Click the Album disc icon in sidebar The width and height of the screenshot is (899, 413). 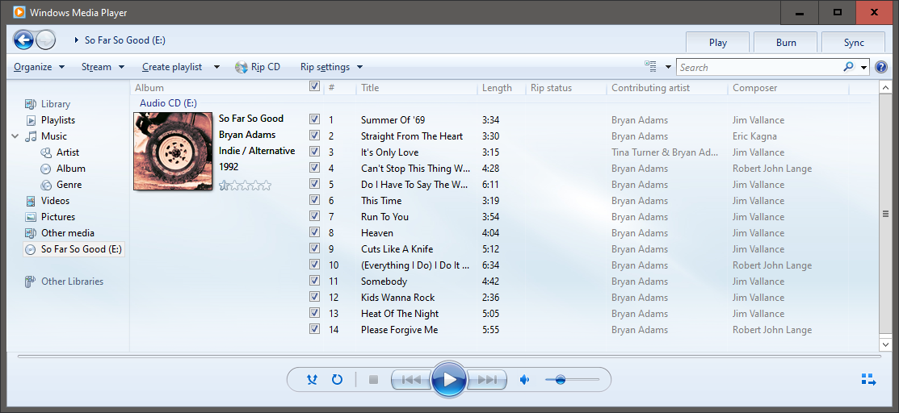(x=46, y=169)
